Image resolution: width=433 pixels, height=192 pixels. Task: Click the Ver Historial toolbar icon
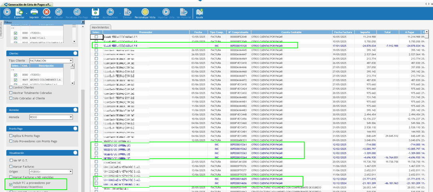pyautogui.click(x=183, y=13)
